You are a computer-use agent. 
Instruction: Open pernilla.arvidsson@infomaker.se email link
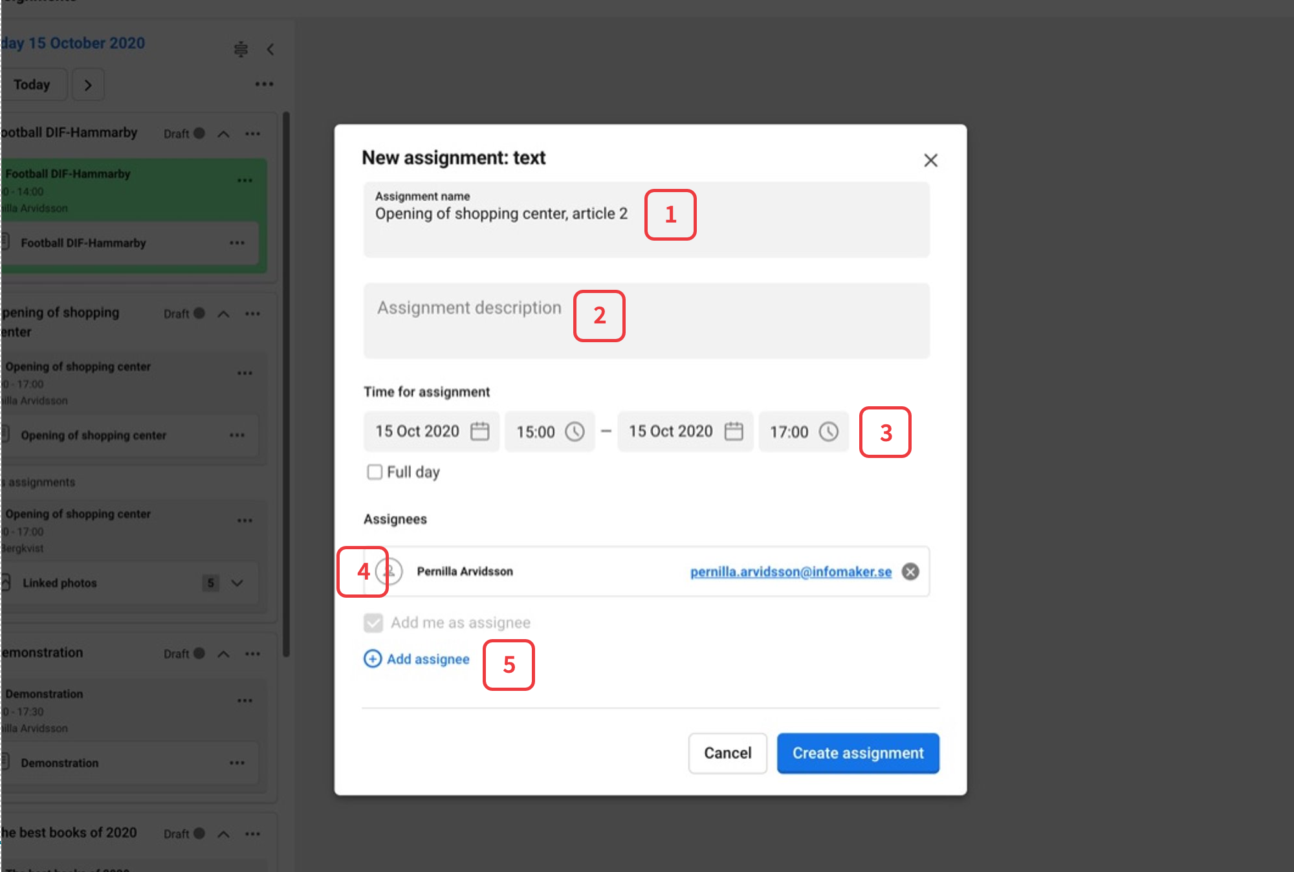click(791, 572)
